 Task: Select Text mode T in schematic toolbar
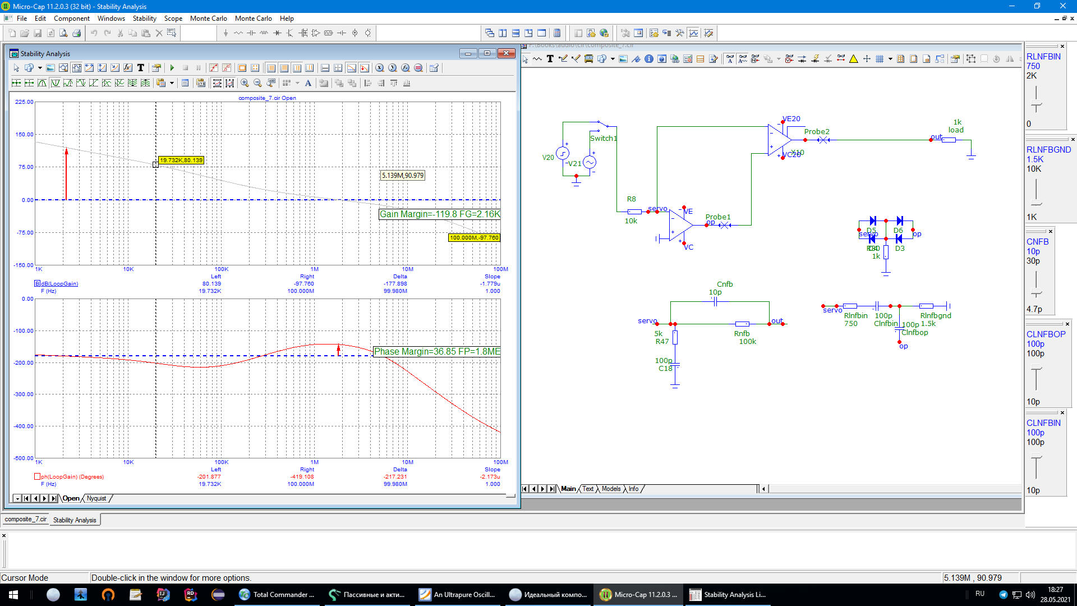point(550,59)
